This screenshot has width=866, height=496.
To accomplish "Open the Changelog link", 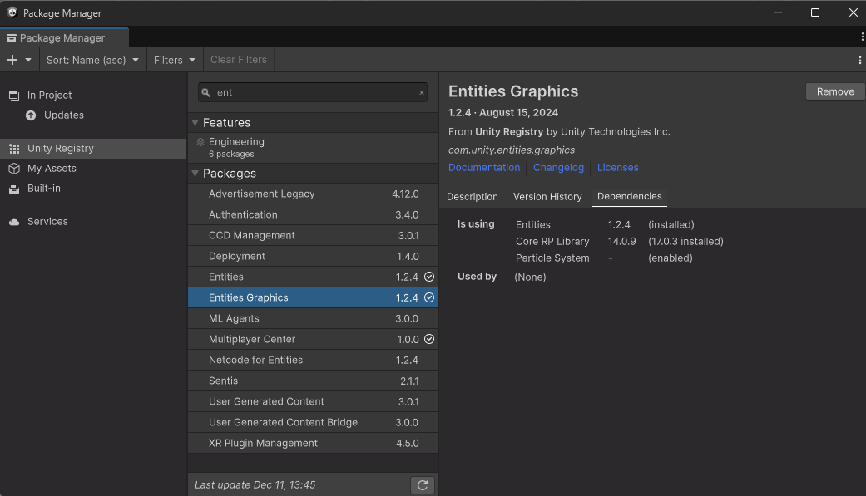I will 558,168.
